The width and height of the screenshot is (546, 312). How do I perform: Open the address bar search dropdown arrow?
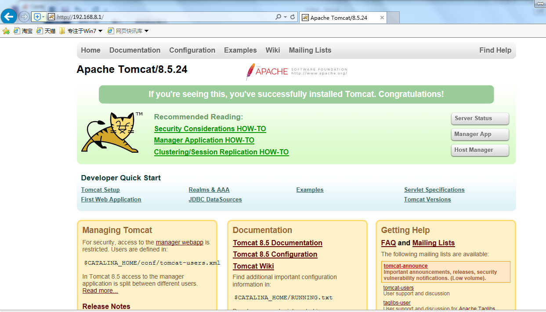coord(285,17)
